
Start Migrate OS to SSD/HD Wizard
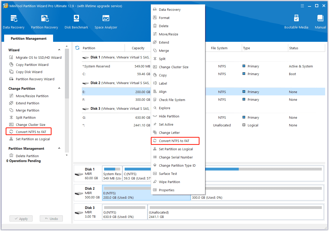(x=35, y=57)
